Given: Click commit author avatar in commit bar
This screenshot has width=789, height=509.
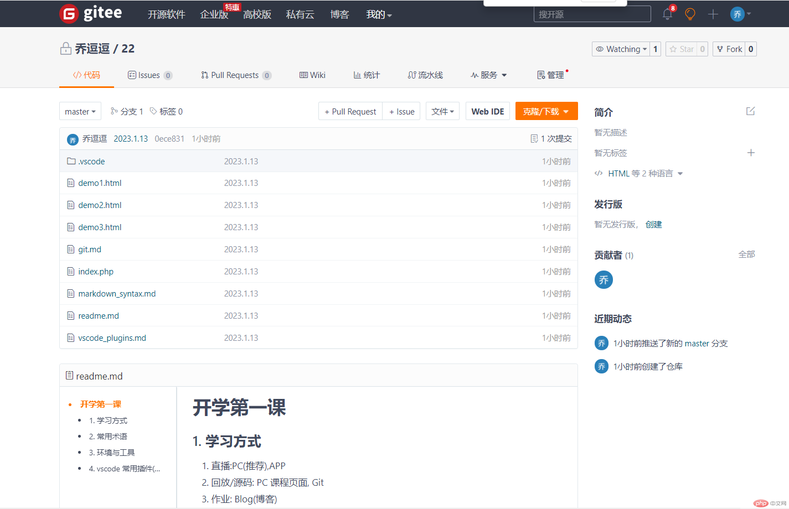Looking at the screenshot, I should tap(73, 139).
